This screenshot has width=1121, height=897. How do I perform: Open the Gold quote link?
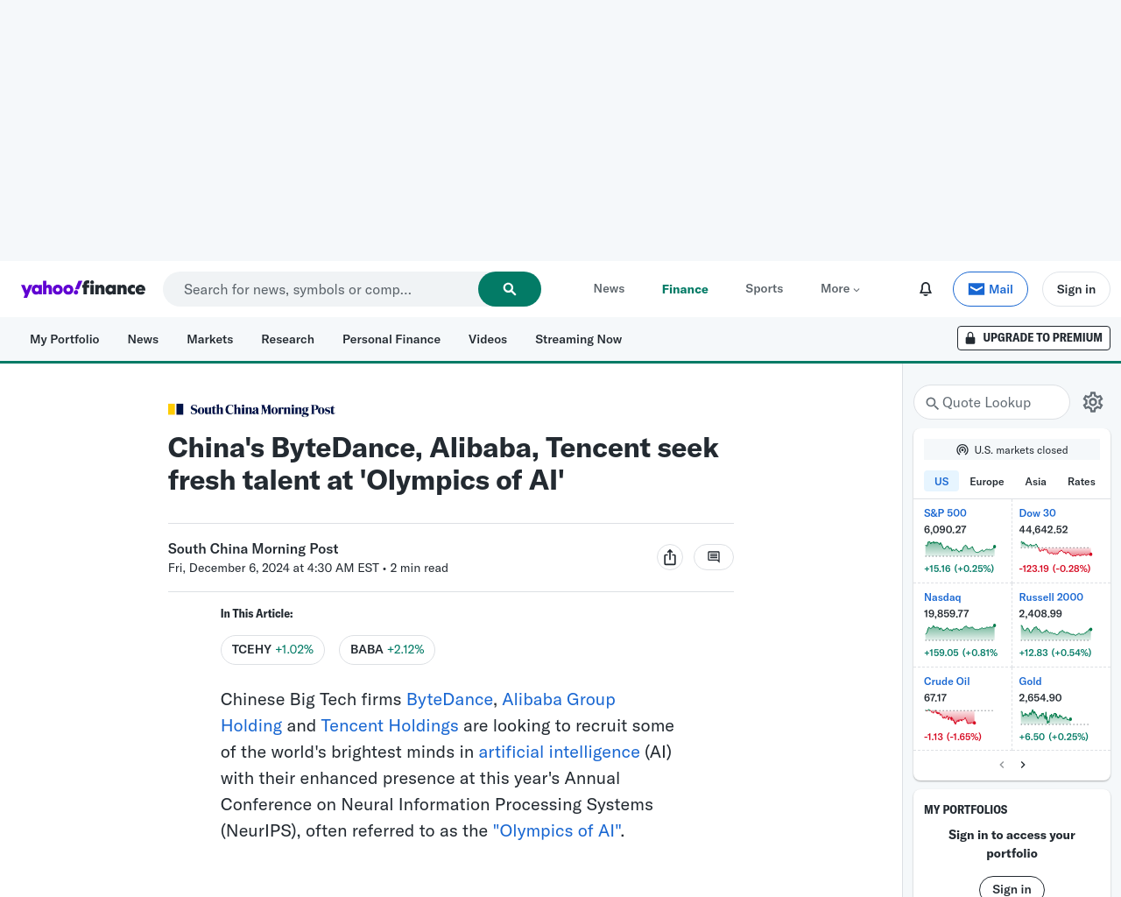[1030, 682]
